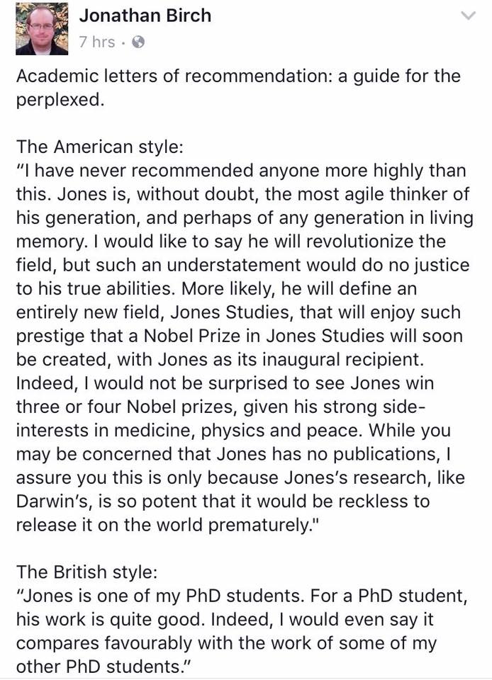492x680 pixels.
Task: Expand the post options chevron
Action: [468, 16]
